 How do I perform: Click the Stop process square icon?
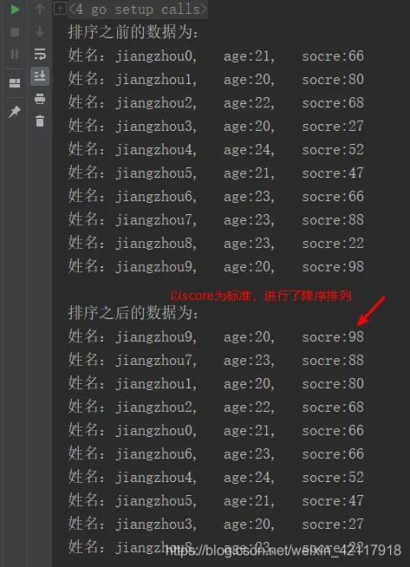click(x=15, y=32)
